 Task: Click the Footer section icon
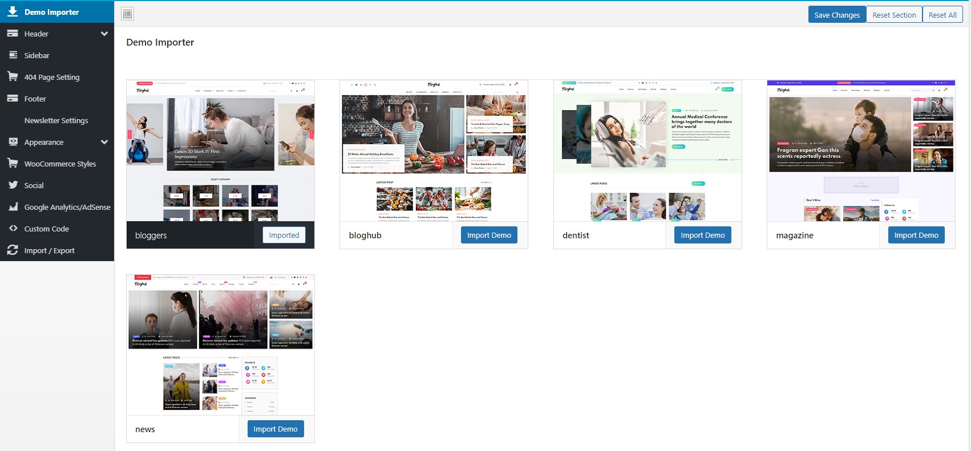13,98
